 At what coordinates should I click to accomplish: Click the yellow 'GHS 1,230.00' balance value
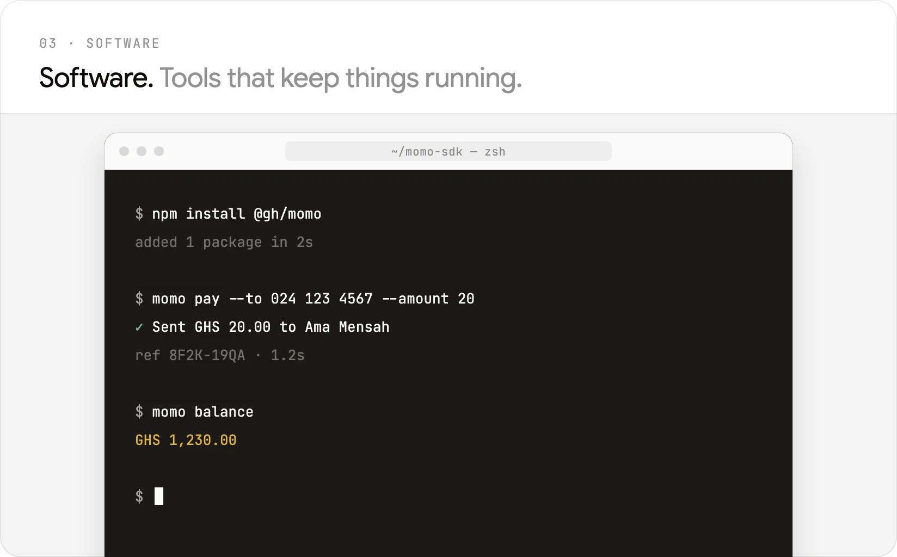click(186, 440)
